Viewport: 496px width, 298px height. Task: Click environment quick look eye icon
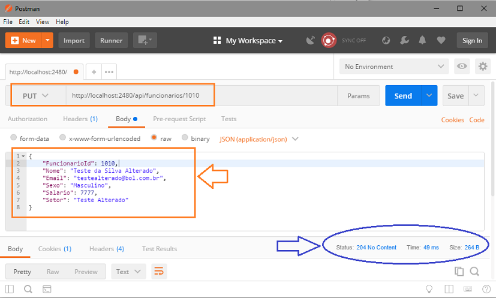click(462, 67)
